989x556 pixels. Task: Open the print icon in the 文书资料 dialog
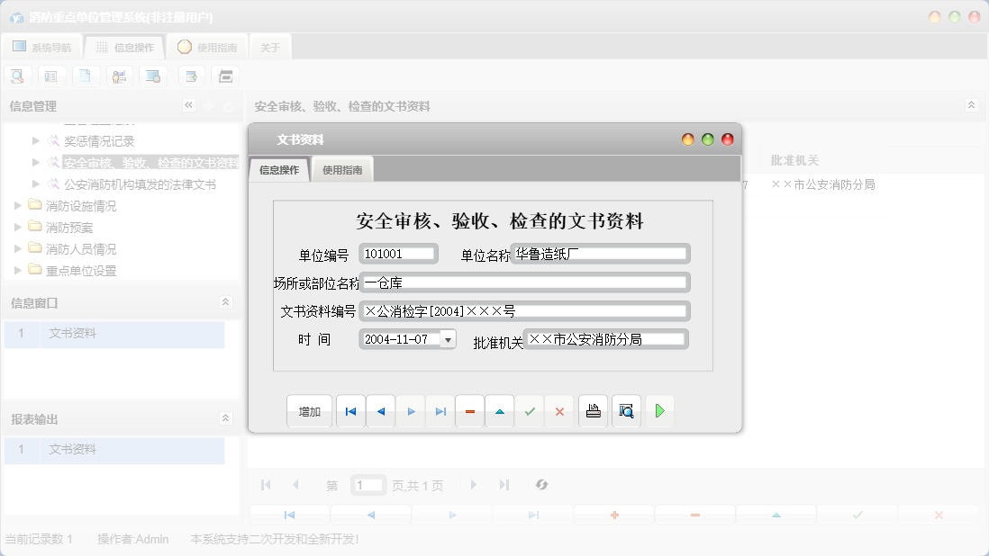coord(593,411)
